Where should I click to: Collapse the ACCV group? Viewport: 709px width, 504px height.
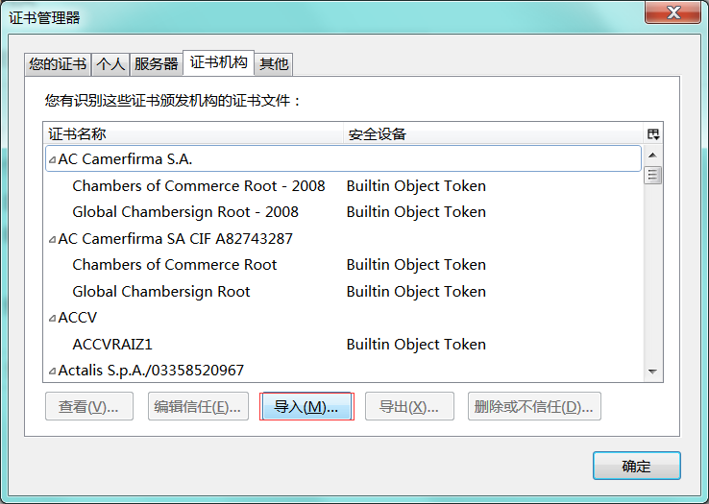[x=53, y=318]
